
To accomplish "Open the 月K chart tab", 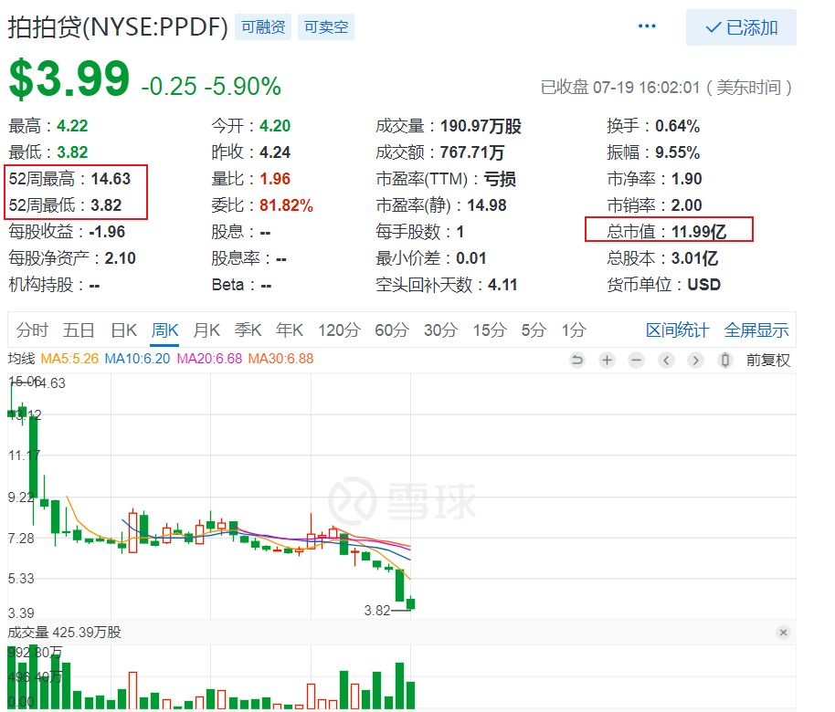I will point(206,330).
